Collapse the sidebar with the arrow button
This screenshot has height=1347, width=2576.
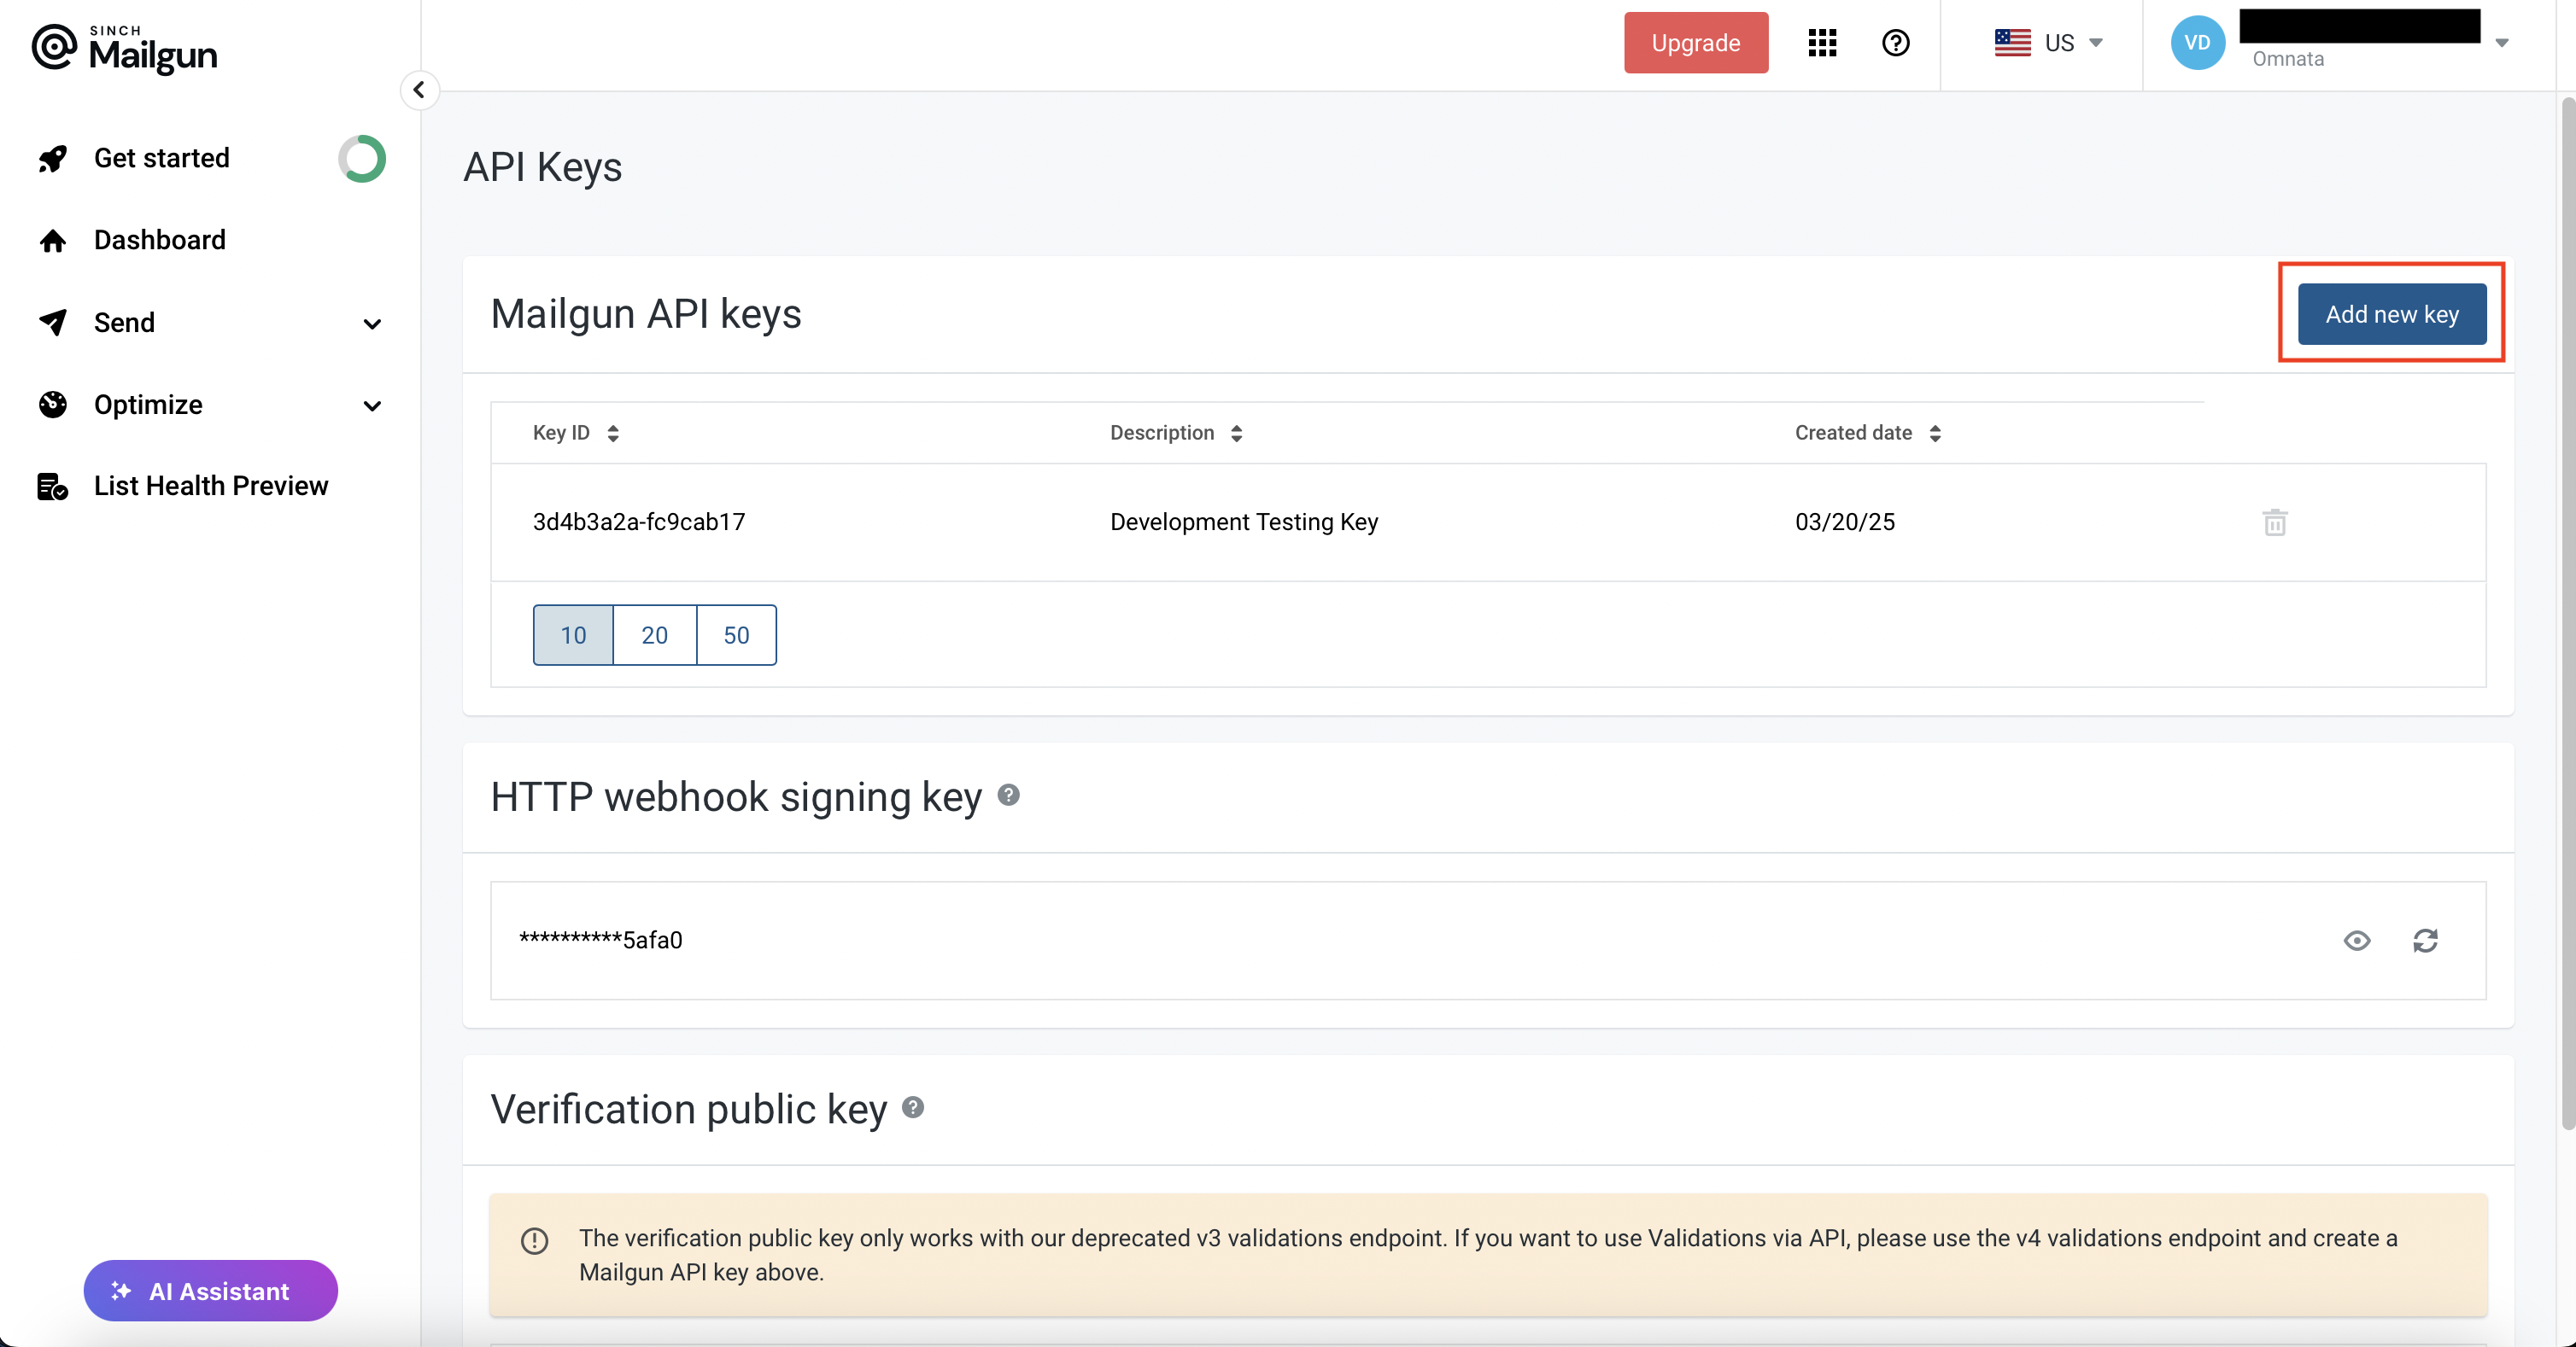(x=419, y=90)
